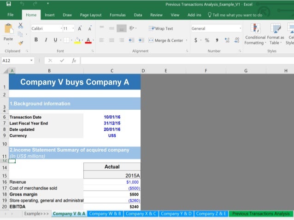The image size is (294, 220).
Task: Toggle Wrap Text for the cell
Action: tap(161, 28)
